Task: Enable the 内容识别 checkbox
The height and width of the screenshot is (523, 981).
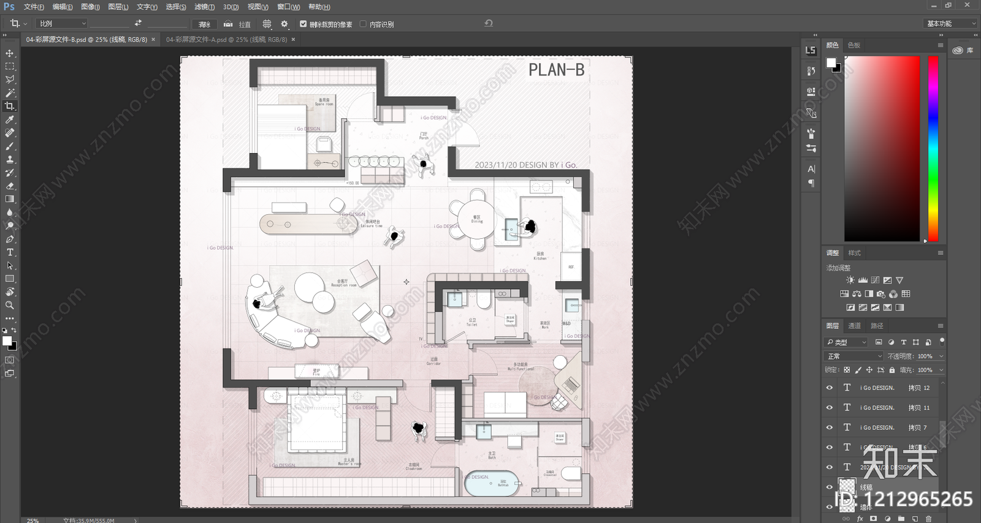Action: tap(363, 24)
